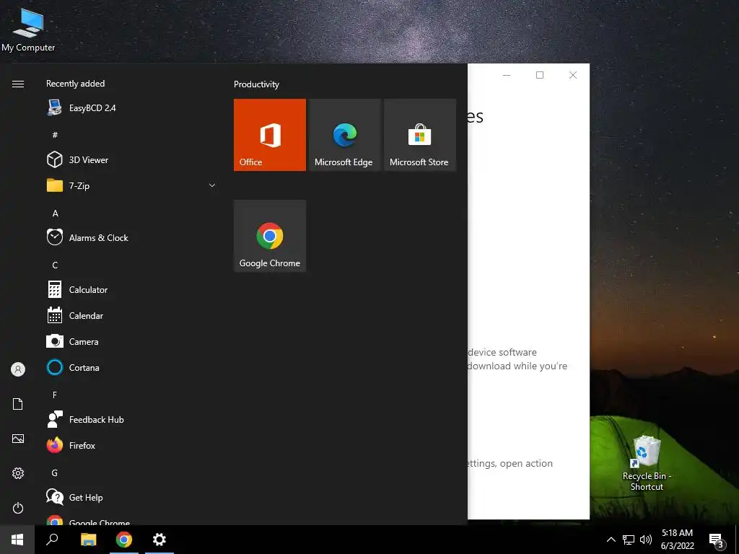Click the Windows Start button on taskbar
The width and height of the screenshot is (739, 554).
pyautogui.click(x=17, y=540)
